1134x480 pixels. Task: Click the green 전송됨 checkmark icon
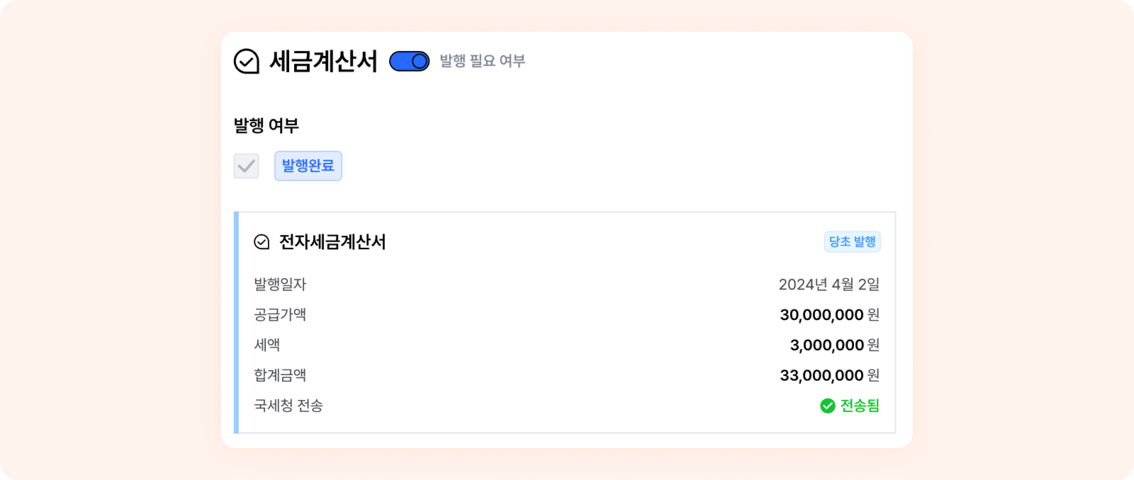tap(827, 406)
